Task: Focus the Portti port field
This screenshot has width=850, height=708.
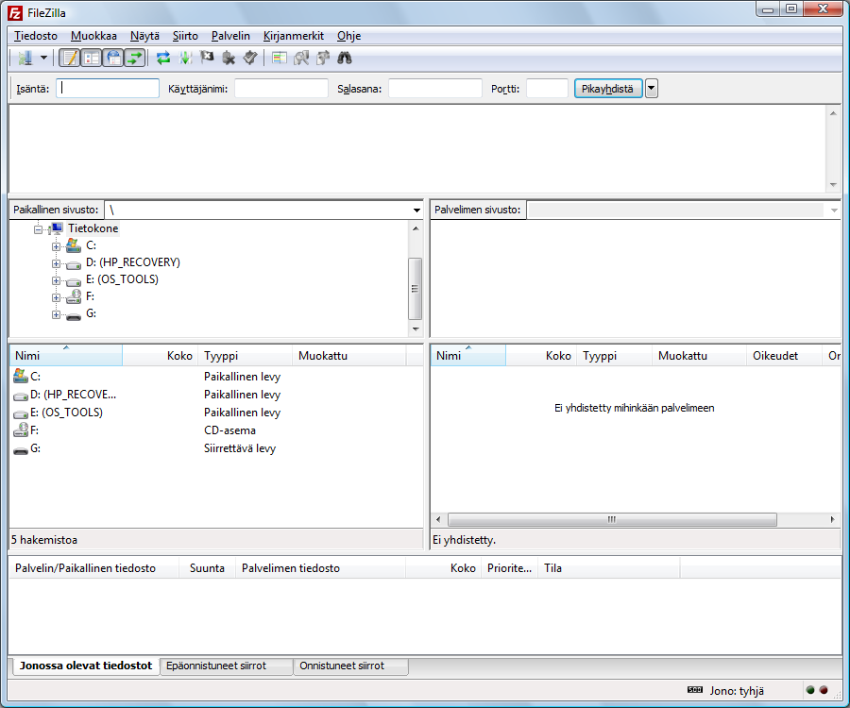Action: tap(547, 89)
